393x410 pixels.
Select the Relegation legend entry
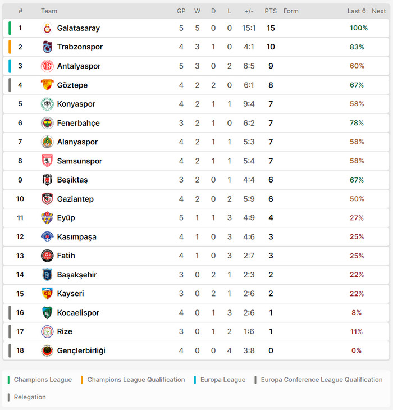pyautogui.click(x=30, y=397)
